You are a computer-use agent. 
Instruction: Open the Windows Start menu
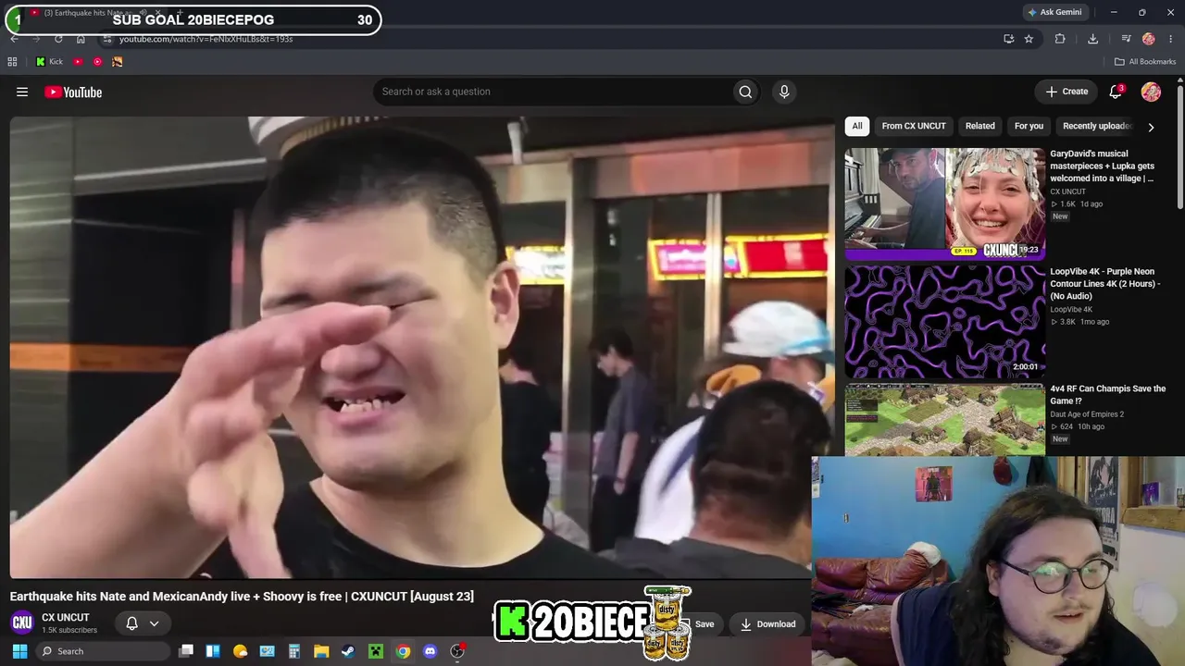click(19, 651)
